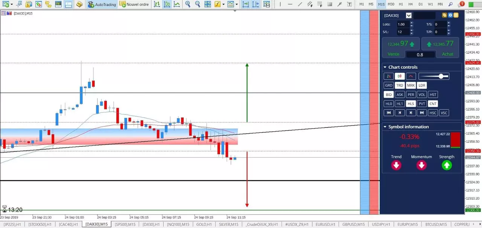Increase the S/L value stepper

pyautogui.click(x=412, y=30)
